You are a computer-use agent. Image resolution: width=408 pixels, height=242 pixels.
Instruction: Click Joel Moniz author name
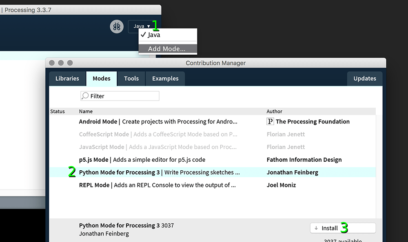281,185
